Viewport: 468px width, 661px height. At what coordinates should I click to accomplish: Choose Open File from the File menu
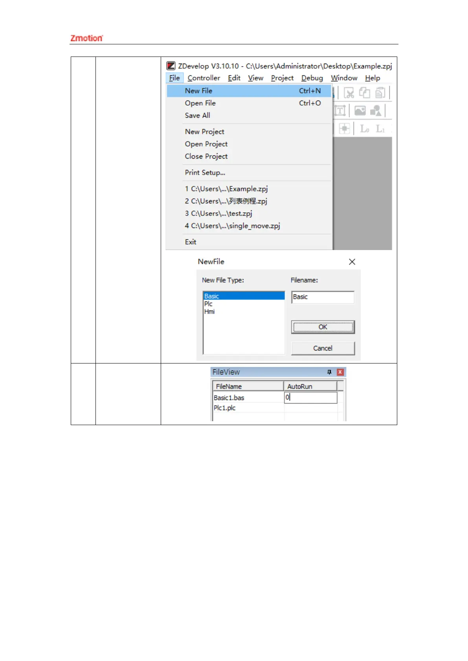click(x=249, y=103)
